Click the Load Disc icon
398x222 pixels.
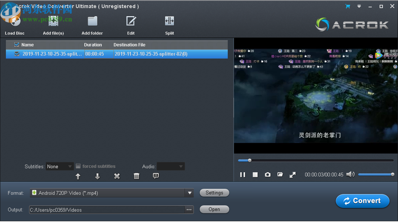[x=15, y=21]
